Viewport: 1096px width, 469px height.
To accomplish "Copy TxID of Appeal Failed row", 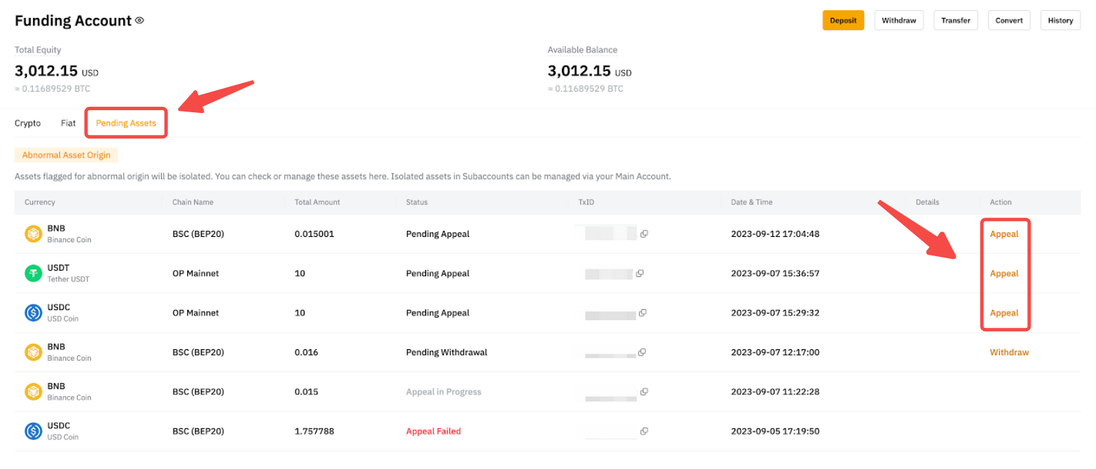I will [x=644, y=431].
